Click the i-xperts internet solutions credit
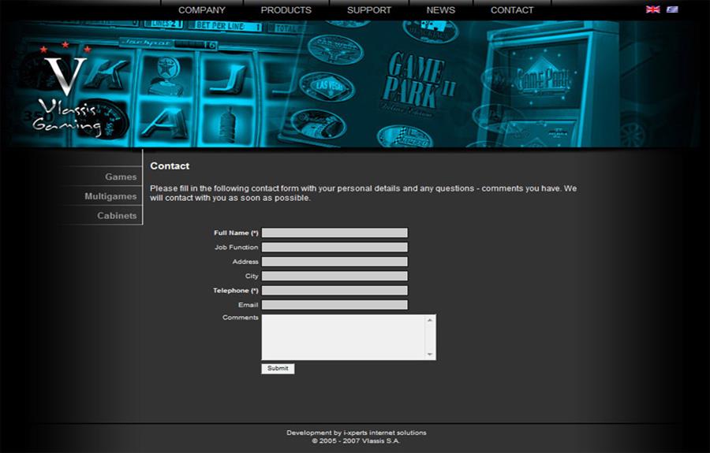This screenshot has width=710, height=453. 385,433
